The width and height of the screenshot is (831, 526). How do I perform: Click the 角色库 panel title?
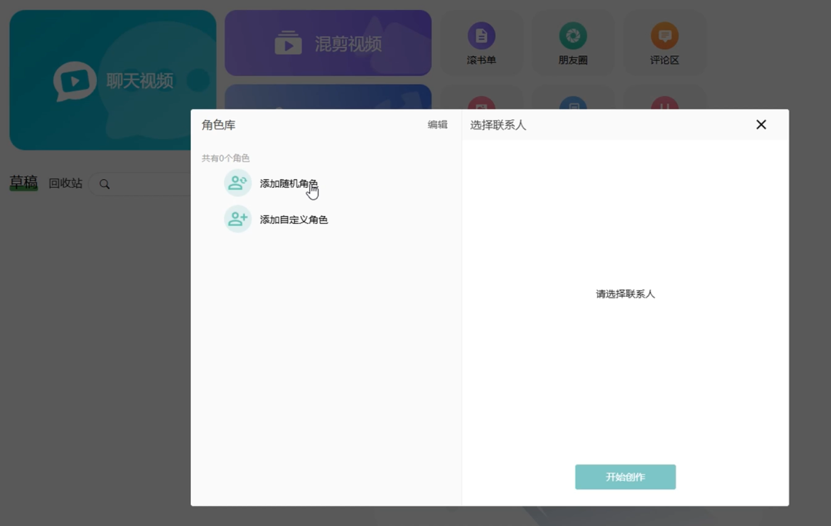tap(219, 125)
